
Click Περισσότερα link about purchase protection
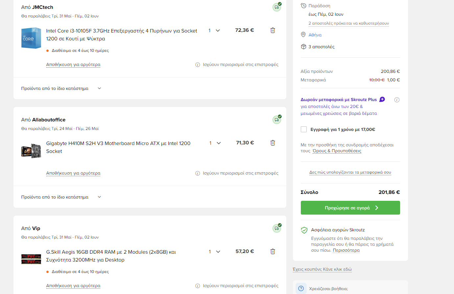click(x=346, y=250)
